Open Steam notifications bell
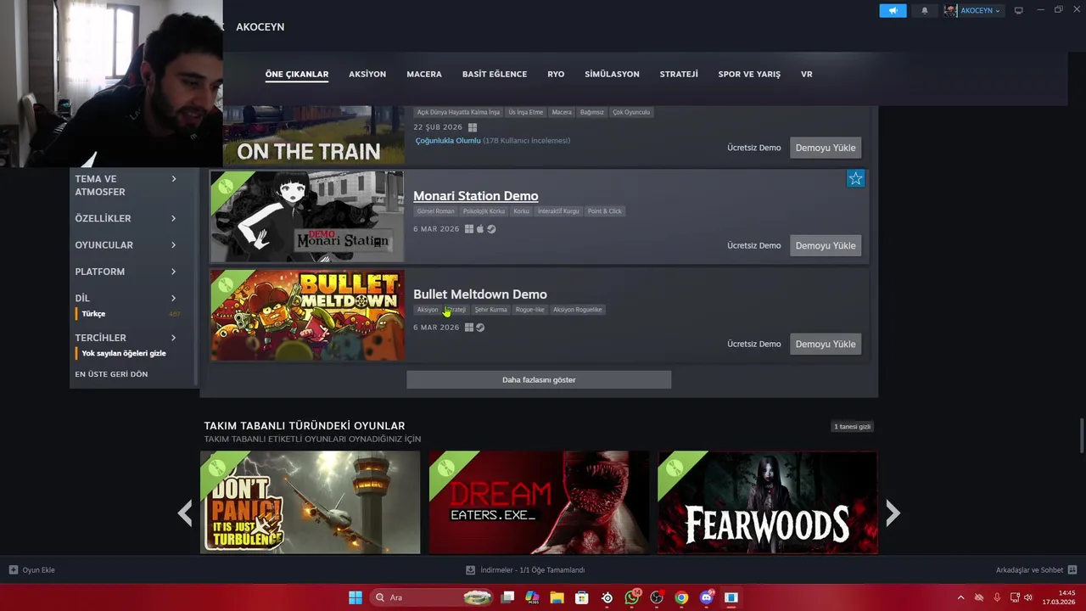 pos(925,10)
